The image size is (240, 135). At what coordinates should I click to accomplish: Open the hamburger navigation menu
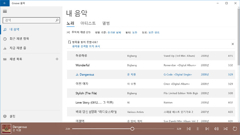tap(5, 11)
